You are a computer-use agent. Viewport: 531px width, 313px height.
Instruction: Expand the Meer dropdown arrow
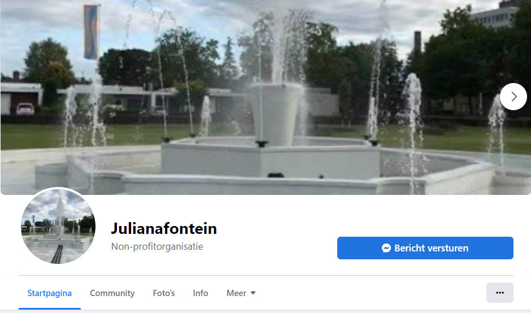point(253,293)
